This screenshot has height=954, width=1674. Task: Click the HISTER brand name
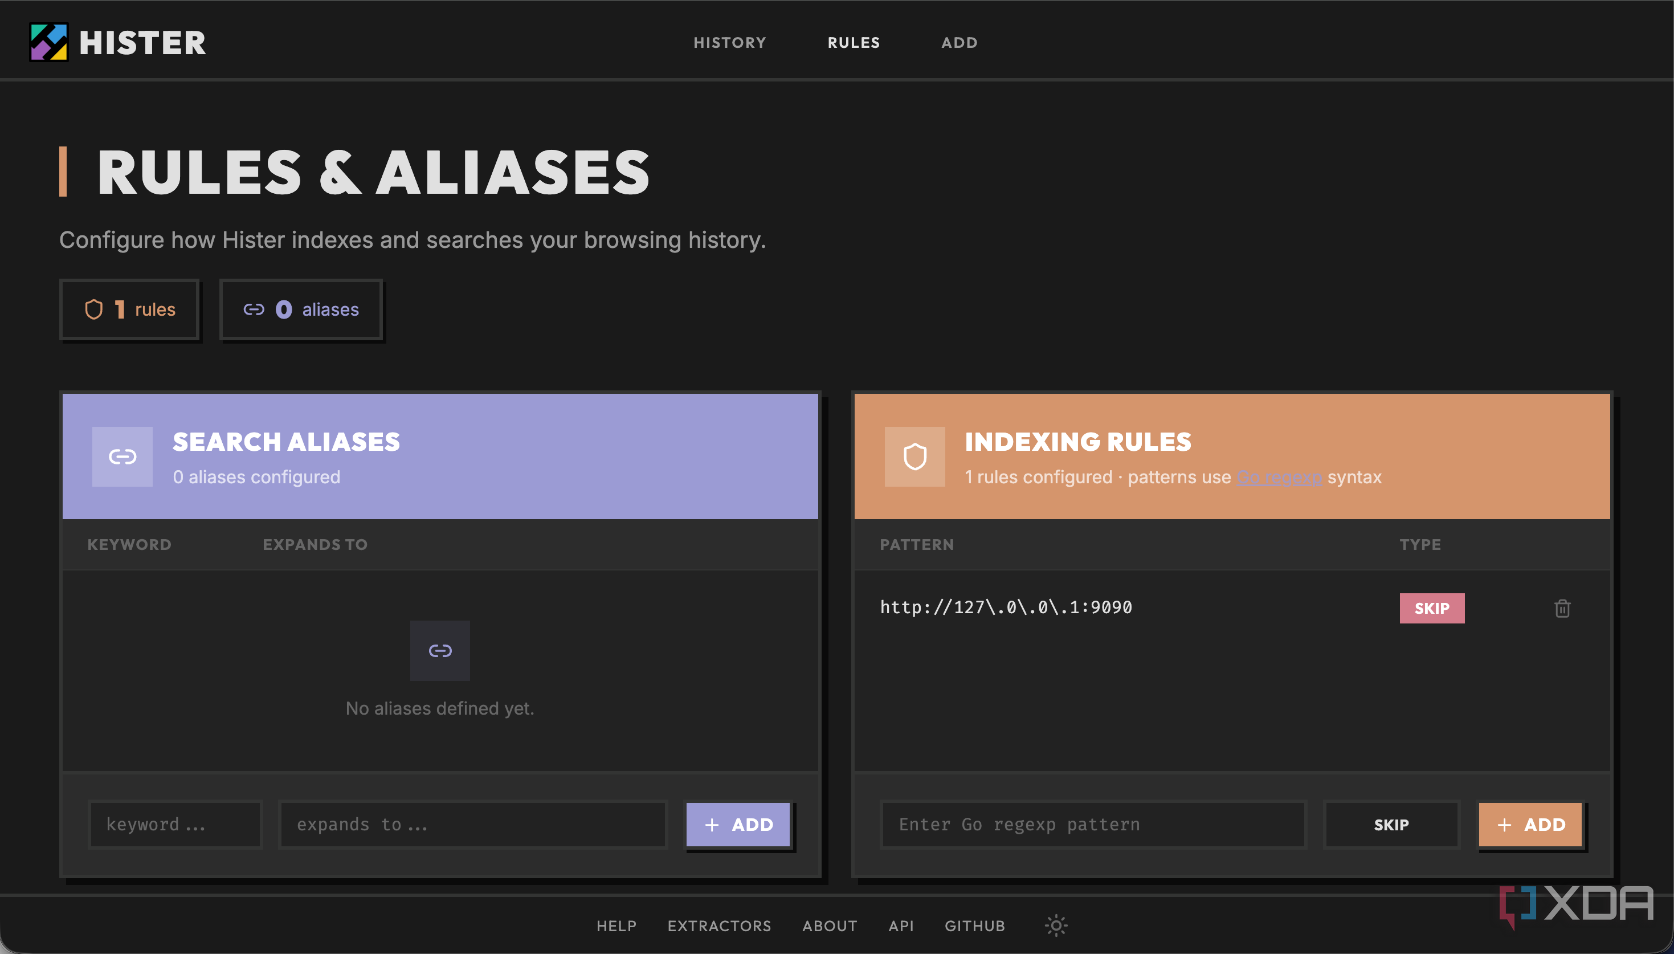(x=143, y=43)
